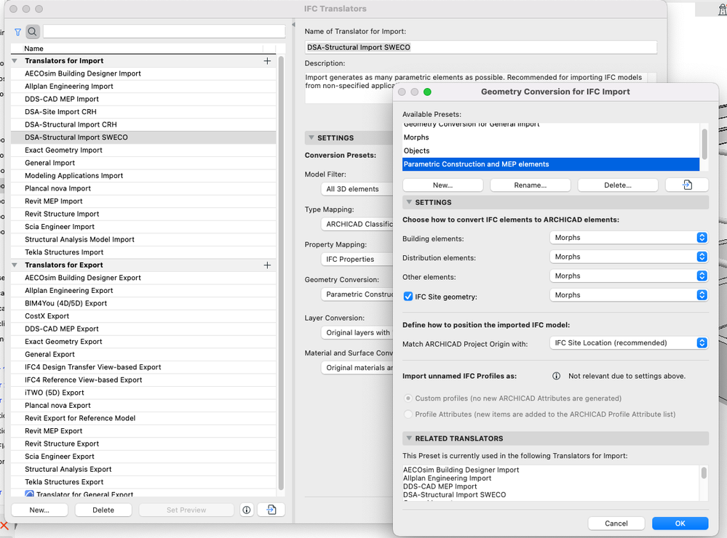
Task: Select Allplan Engineering Import translator
Action: point(143,87)
